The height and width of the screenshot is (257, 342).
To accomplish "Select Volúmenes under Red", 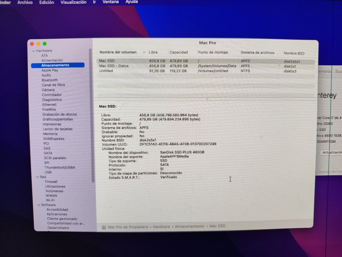I will [54, 191].
